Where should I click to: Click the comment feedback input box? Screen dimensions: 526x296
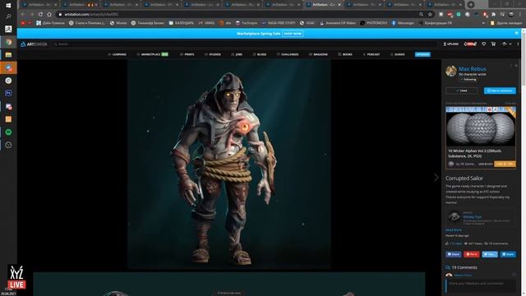pos(481,285)
